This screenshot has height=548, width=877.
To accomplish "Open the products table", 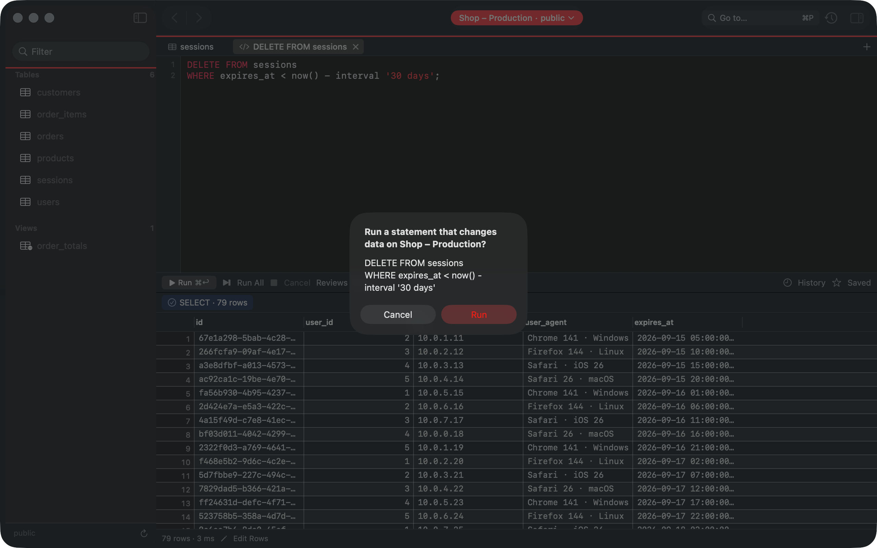I will coord(55,158).
